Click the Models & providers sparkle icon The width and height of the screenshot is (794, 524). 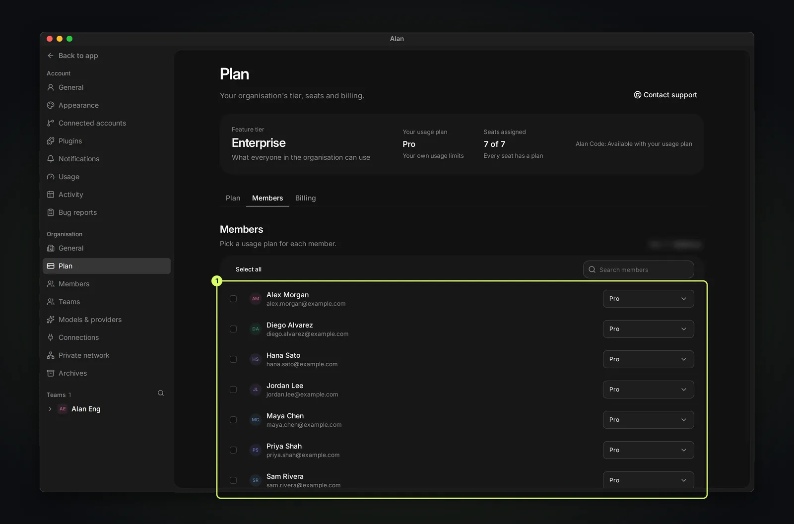click(51, 320)
